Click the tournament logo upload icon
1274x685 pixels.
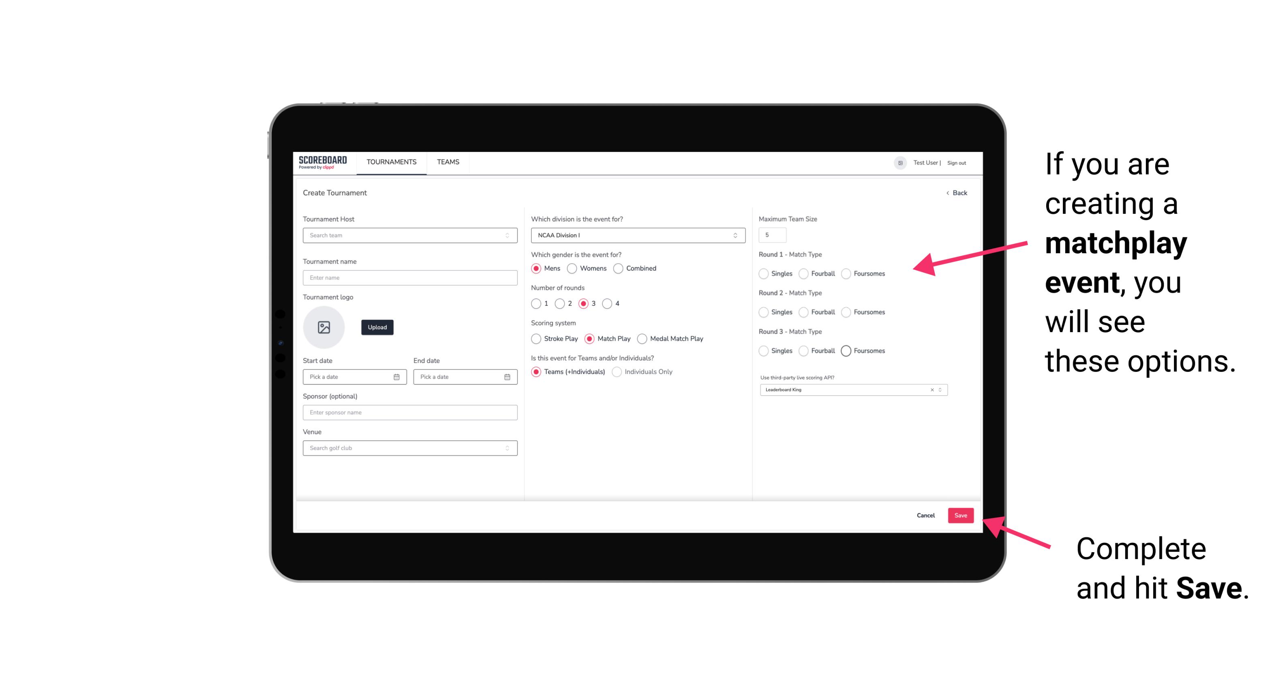point(324,327)
